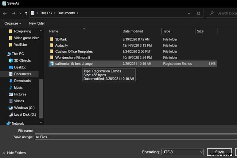
Task: Refresh the Documents folder view
Action: pyautogui.click(x=198, y=13)
